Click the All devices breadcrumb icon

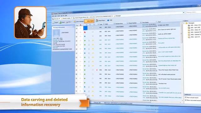pos(53,19)
